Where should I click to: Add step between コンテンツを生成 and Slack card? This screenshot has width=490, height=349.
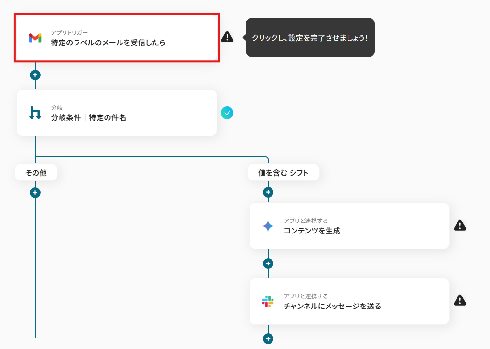pyautogui.click(x=268, y=264)
